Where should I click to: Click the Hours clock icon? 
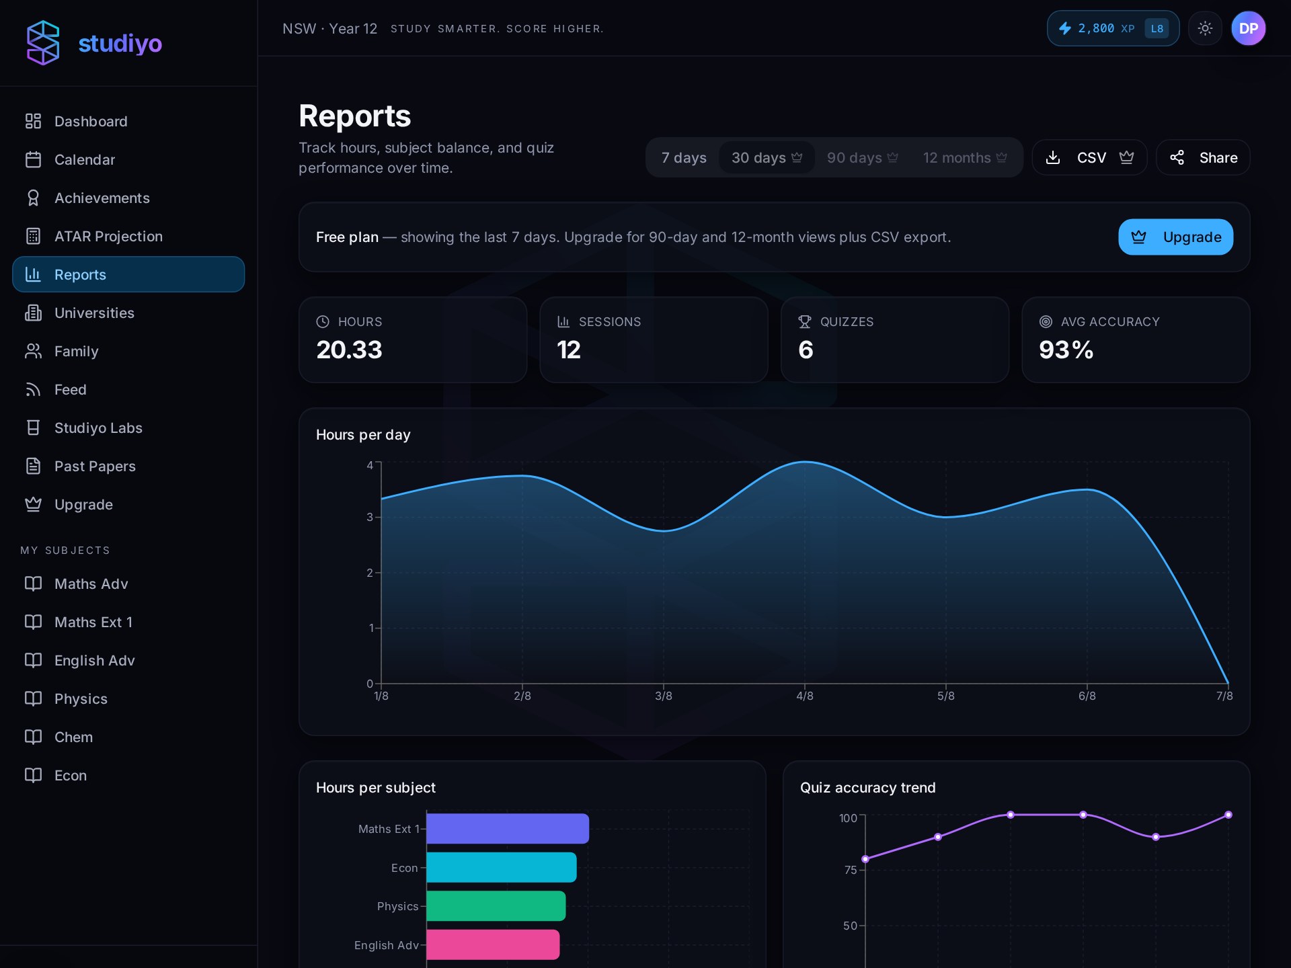[323, 321]
